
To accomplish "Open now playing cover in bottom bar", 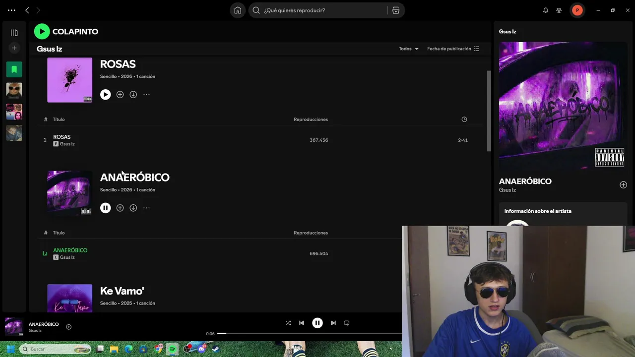I will tap(14, 327).
